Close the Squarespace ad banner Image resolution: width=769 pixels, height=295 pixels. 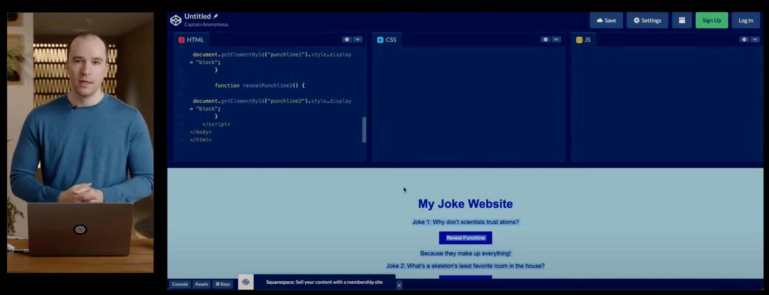pyautogui.click(x=399, y=286)
